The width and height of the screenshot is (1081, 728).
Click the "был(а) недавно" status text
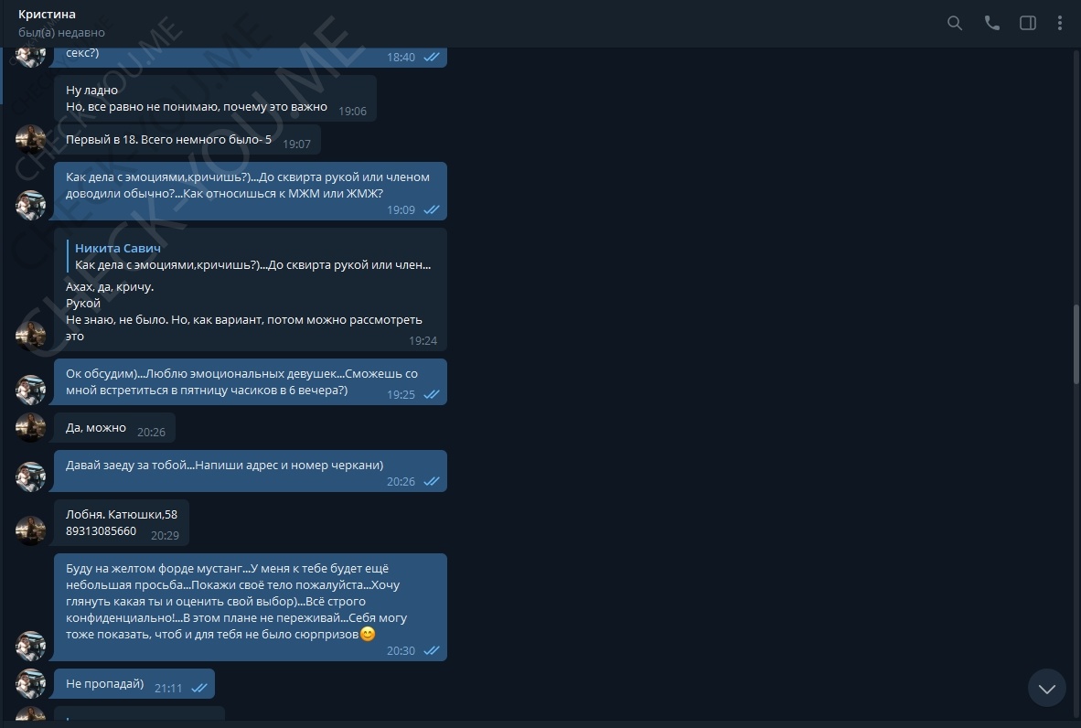[x=61, y=32]
